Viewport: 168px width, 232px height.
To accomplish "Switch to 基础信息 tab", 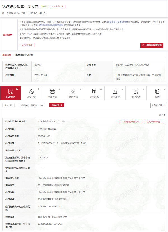I will 7,55.
